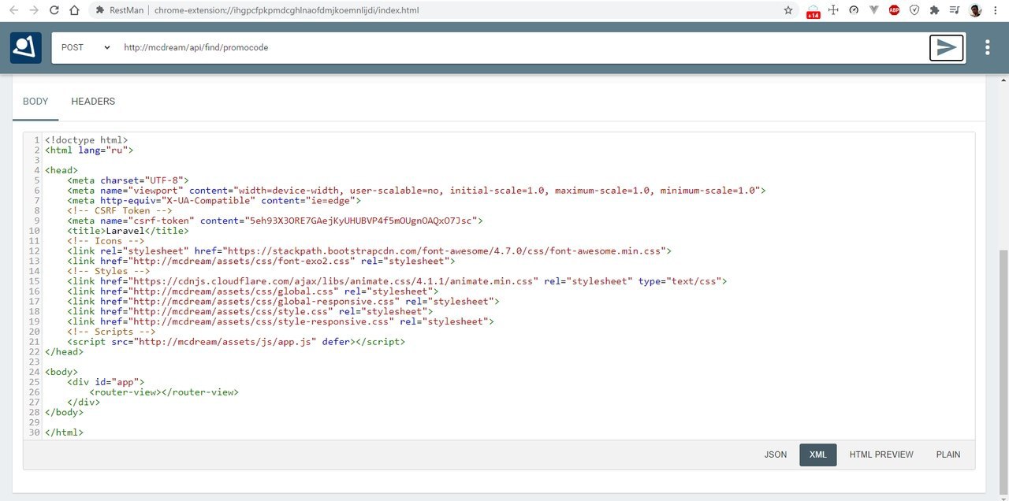
Task: Open the shield checkmark extension
Action: [914, 10]
